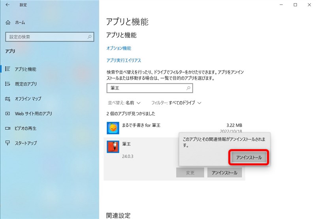
Task: Click the home icon beside ホーム
Action: tap(8, 22)
